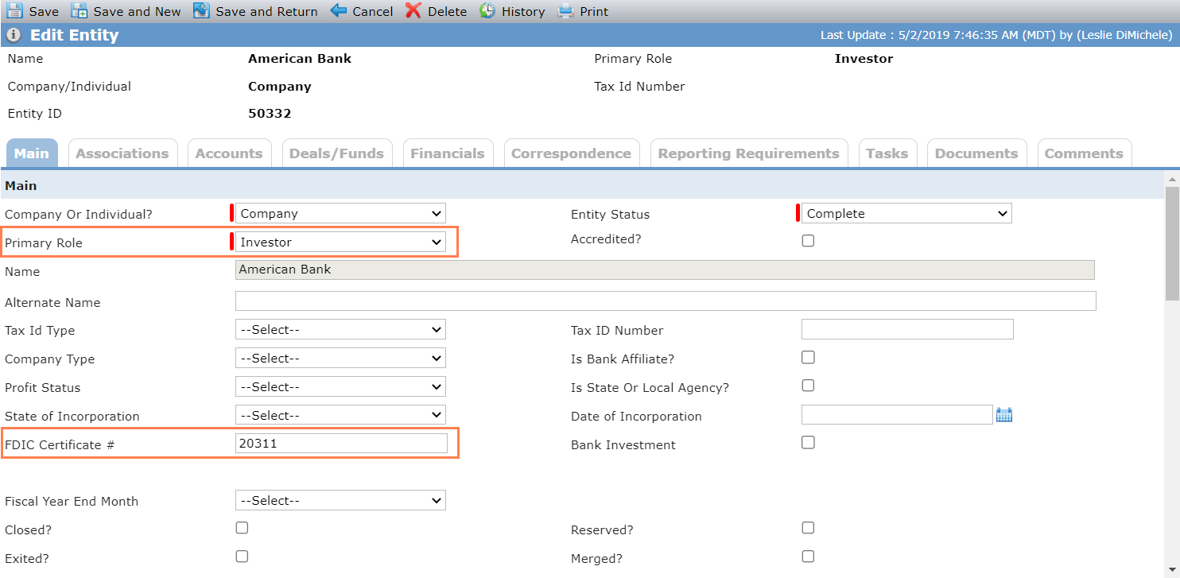Image resolution: width=1180 pixels, height=578 pixels.
Task: Toggle the Reserved? checkbox
Action: [808, 528]
